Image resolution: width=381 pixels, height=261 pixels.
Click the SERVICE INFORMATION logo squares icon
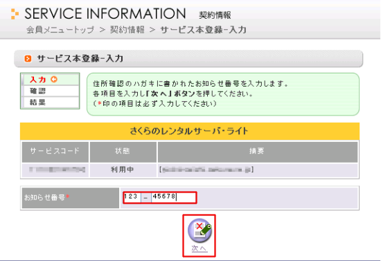15,14
